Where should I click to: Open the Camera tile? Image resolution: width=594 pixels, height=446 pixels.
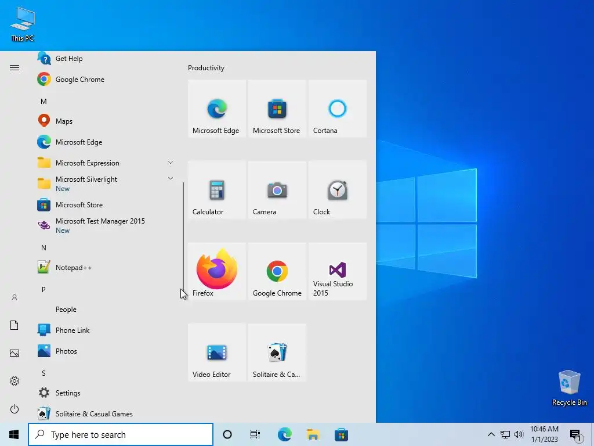pyautogui.click(x=277, y=190)
